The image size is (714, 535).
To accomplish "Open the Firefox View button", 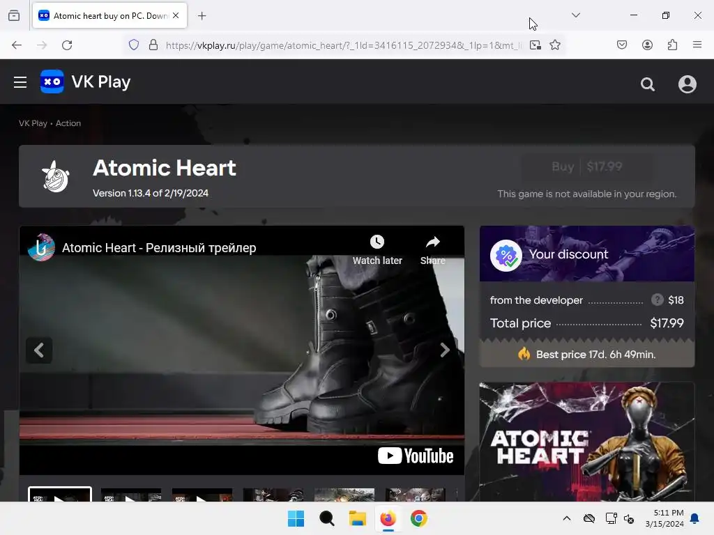I will click(14, 15).
